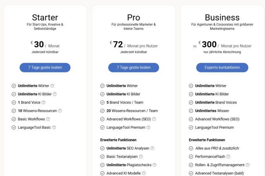Click the Pro plan's 7 Tage gratis testen button
Screen dimensions: 265x176
(x=133, y=67)
